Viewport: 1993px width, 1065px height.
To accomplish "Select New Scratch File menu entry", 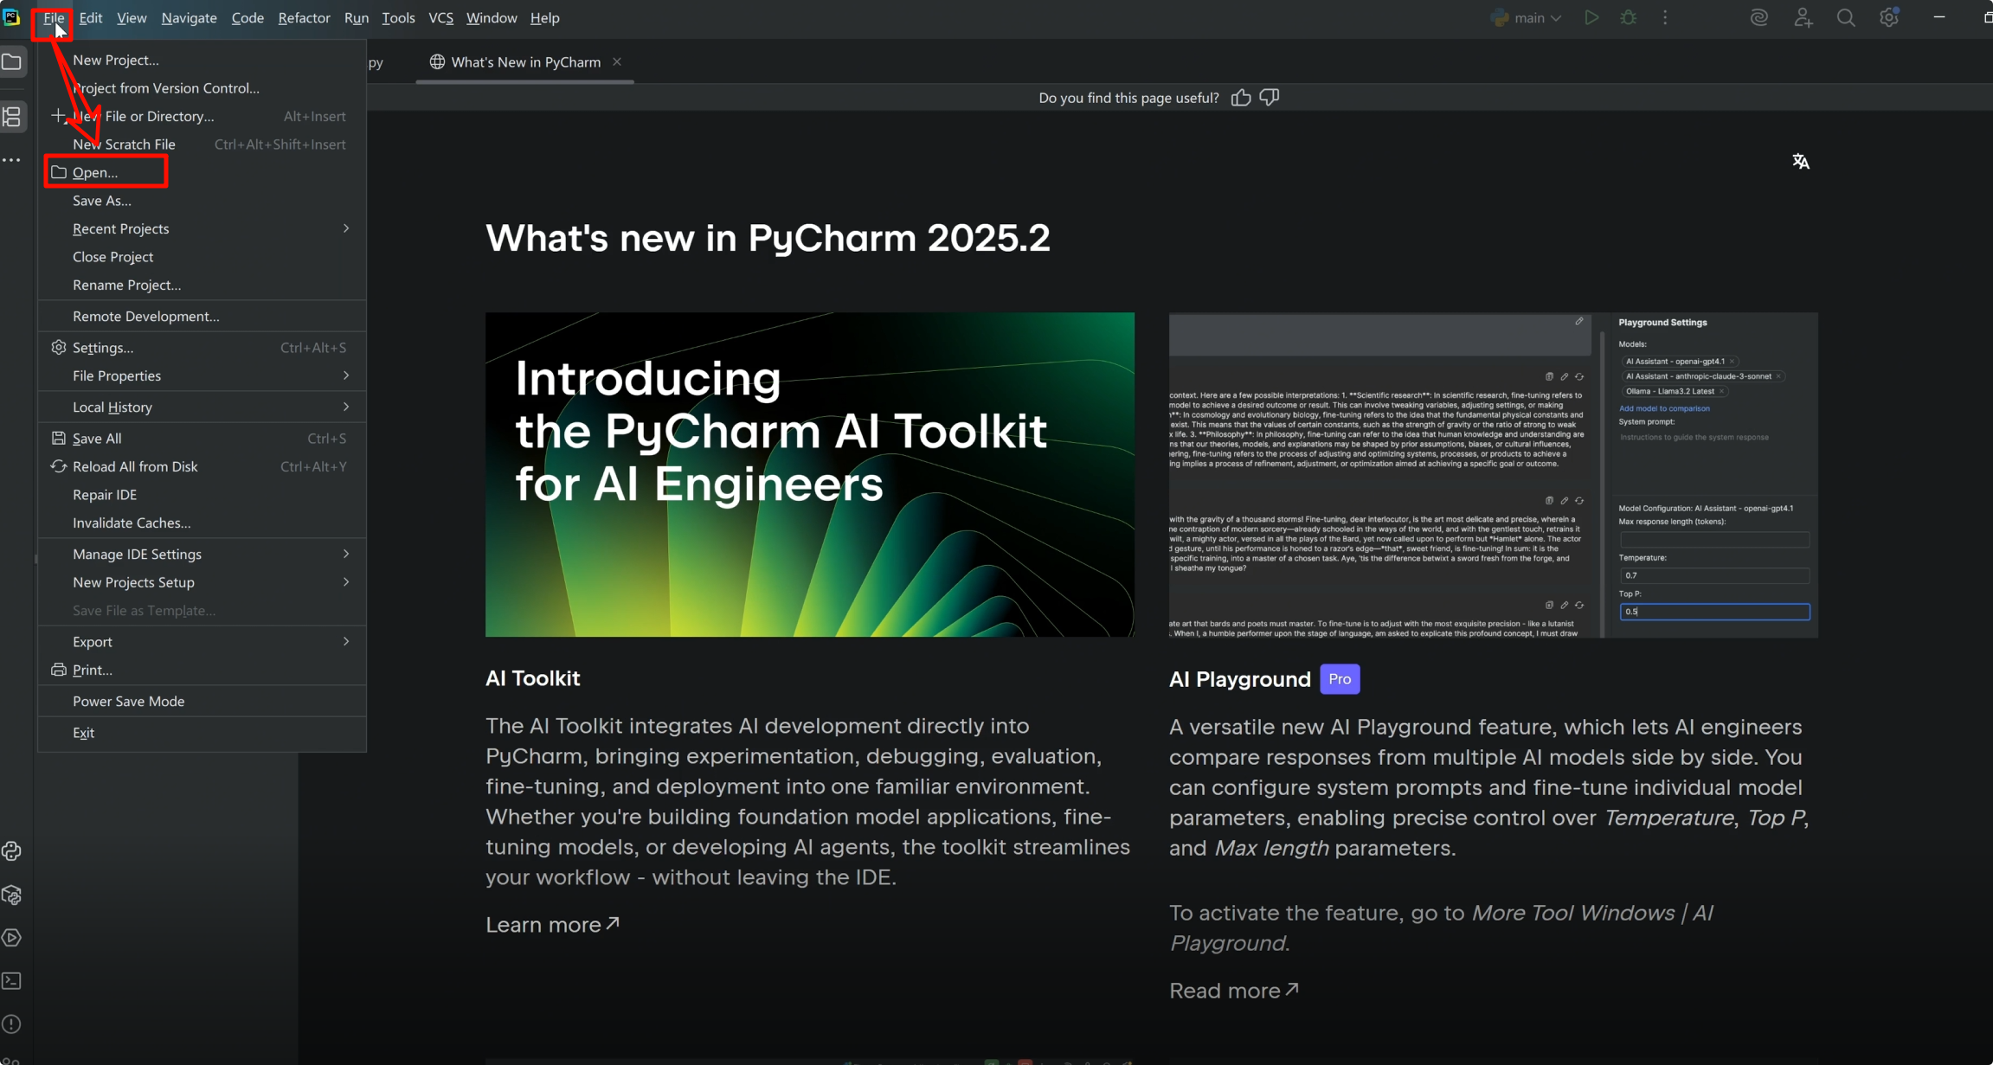I will [202, 144].
